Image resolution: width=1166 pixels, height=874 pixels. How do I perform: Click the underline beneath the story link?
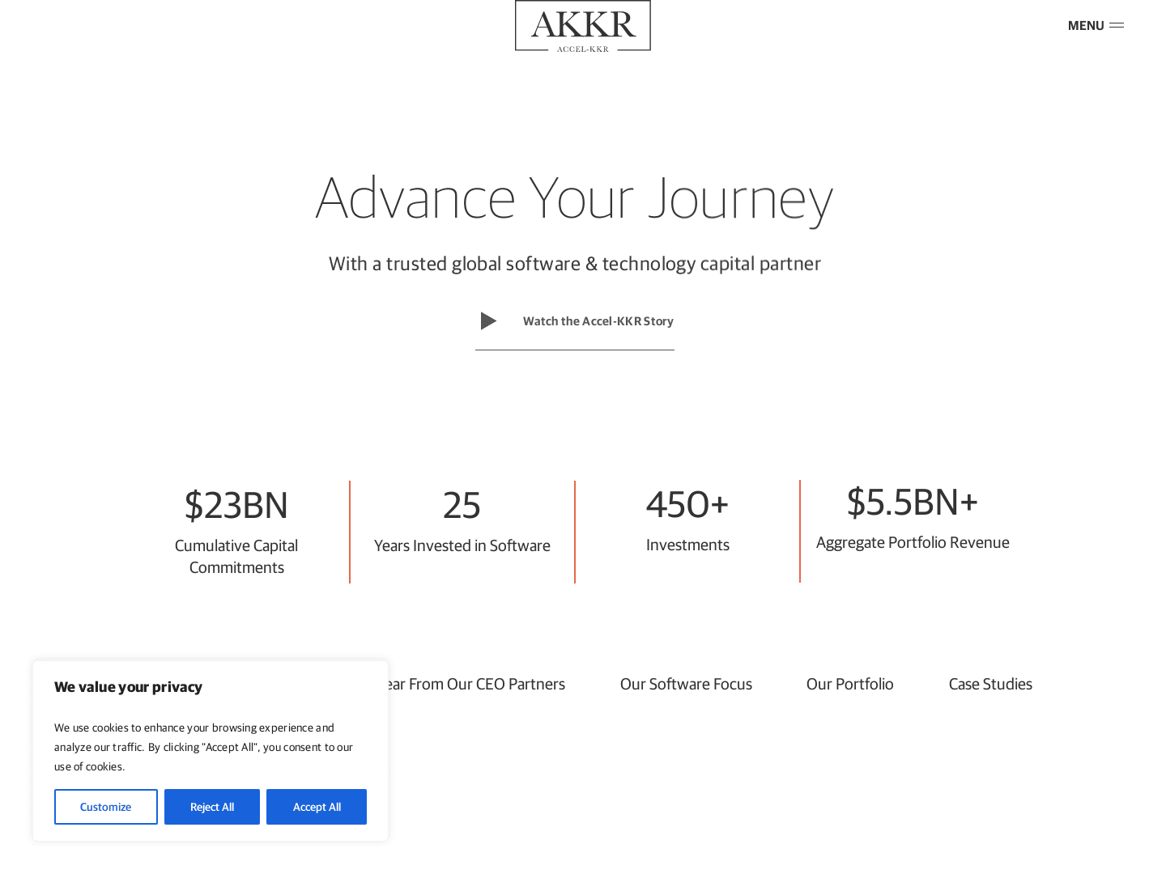coord(574,350)
